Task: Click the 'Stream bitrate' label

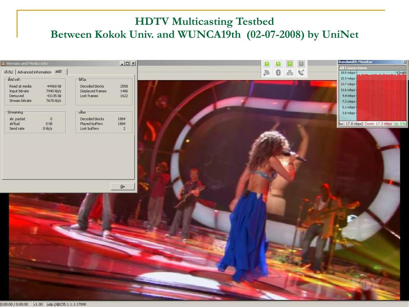Action: click(x=20, y=100)
